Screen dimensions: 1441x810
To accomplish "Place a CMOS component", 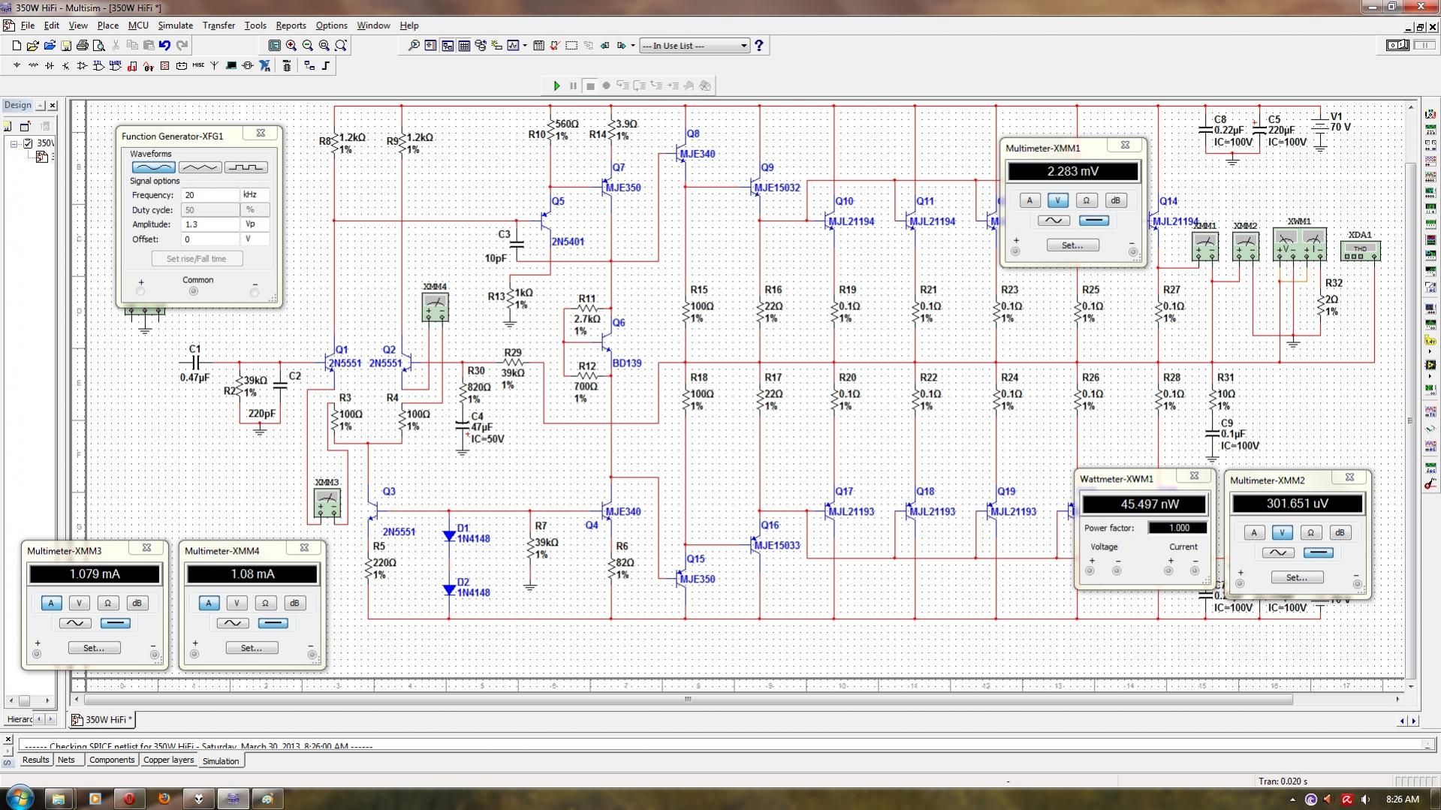I will coord(115,66).
